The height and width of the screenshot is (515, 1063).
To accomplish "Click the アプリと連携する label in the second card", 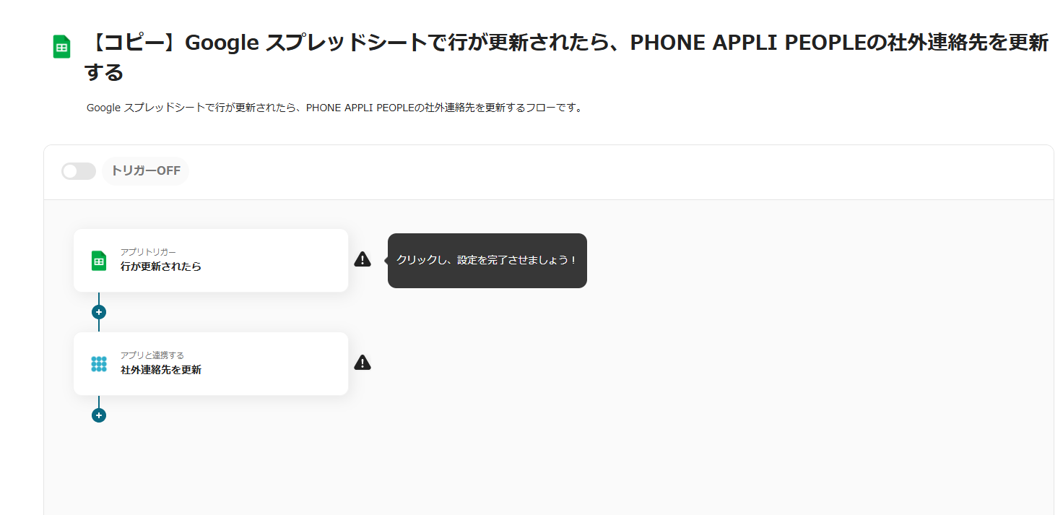I will point(152,355).
